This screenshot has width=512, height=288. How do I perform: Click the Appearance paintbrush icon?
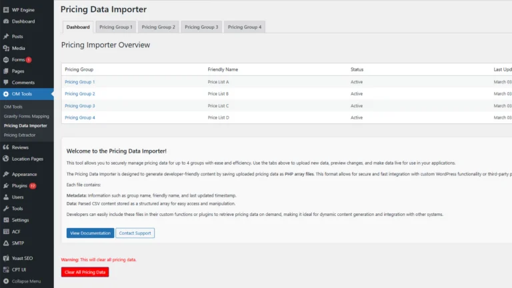point(6,174)
